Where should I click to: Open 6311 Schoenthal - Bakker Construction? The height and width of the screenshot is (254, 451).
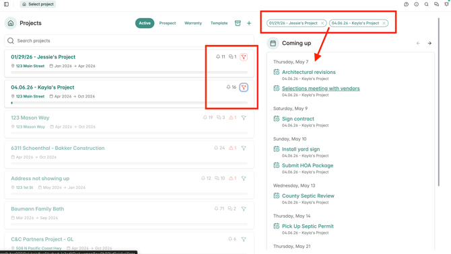58,148
